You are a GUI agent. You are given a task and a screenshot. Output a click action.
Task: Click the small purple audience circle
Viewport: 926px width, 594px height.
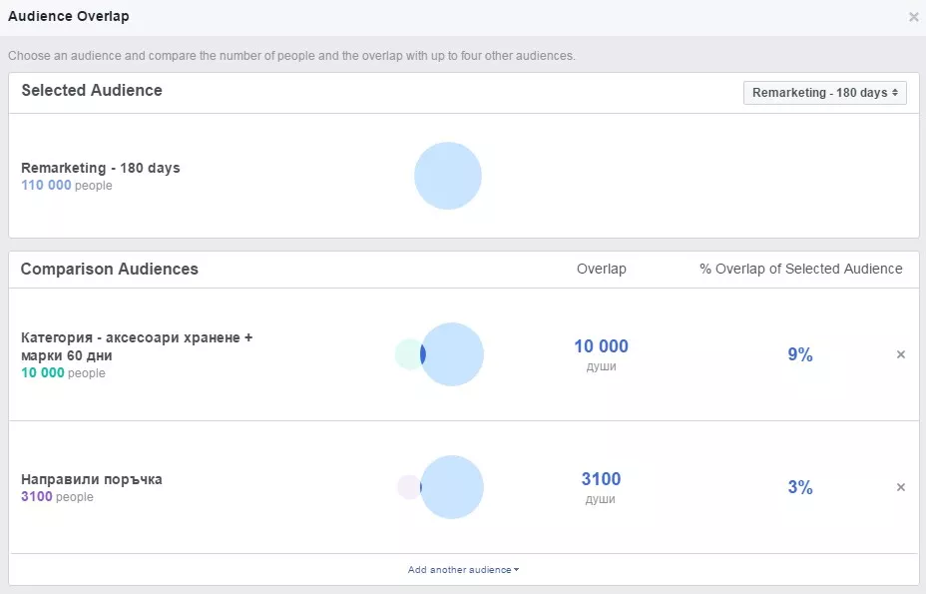coord(408,487)
